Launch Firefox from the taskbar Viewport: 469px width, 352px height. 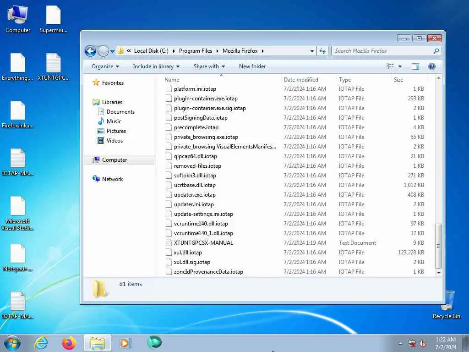point(69,343)
